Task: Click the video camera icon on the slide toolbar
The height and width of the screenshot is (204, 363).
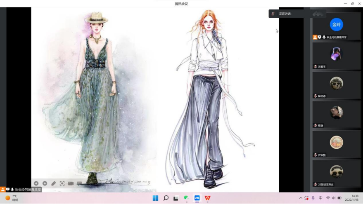Action: pyautogui.click(x=71, y=183)
